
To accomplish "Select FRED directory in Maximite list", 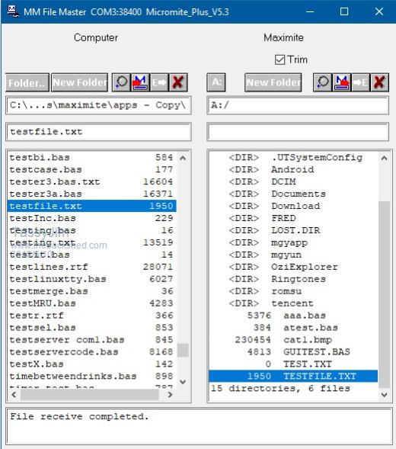I will [293, 218].
